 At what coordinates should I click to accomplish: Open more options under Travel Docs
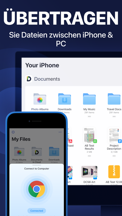pyautogui.click(x=114, y=117)
